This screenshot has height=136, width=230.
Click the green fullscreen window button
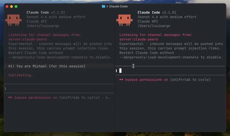[16, 6]
